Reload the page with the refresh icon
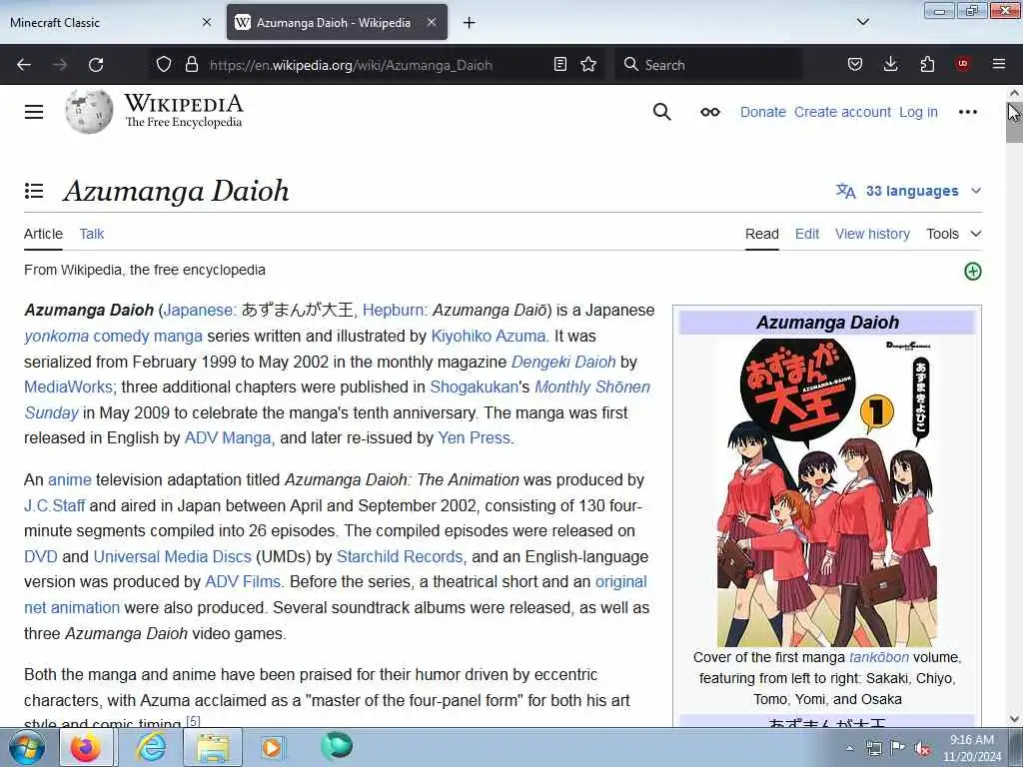 (x=96, y=65)
